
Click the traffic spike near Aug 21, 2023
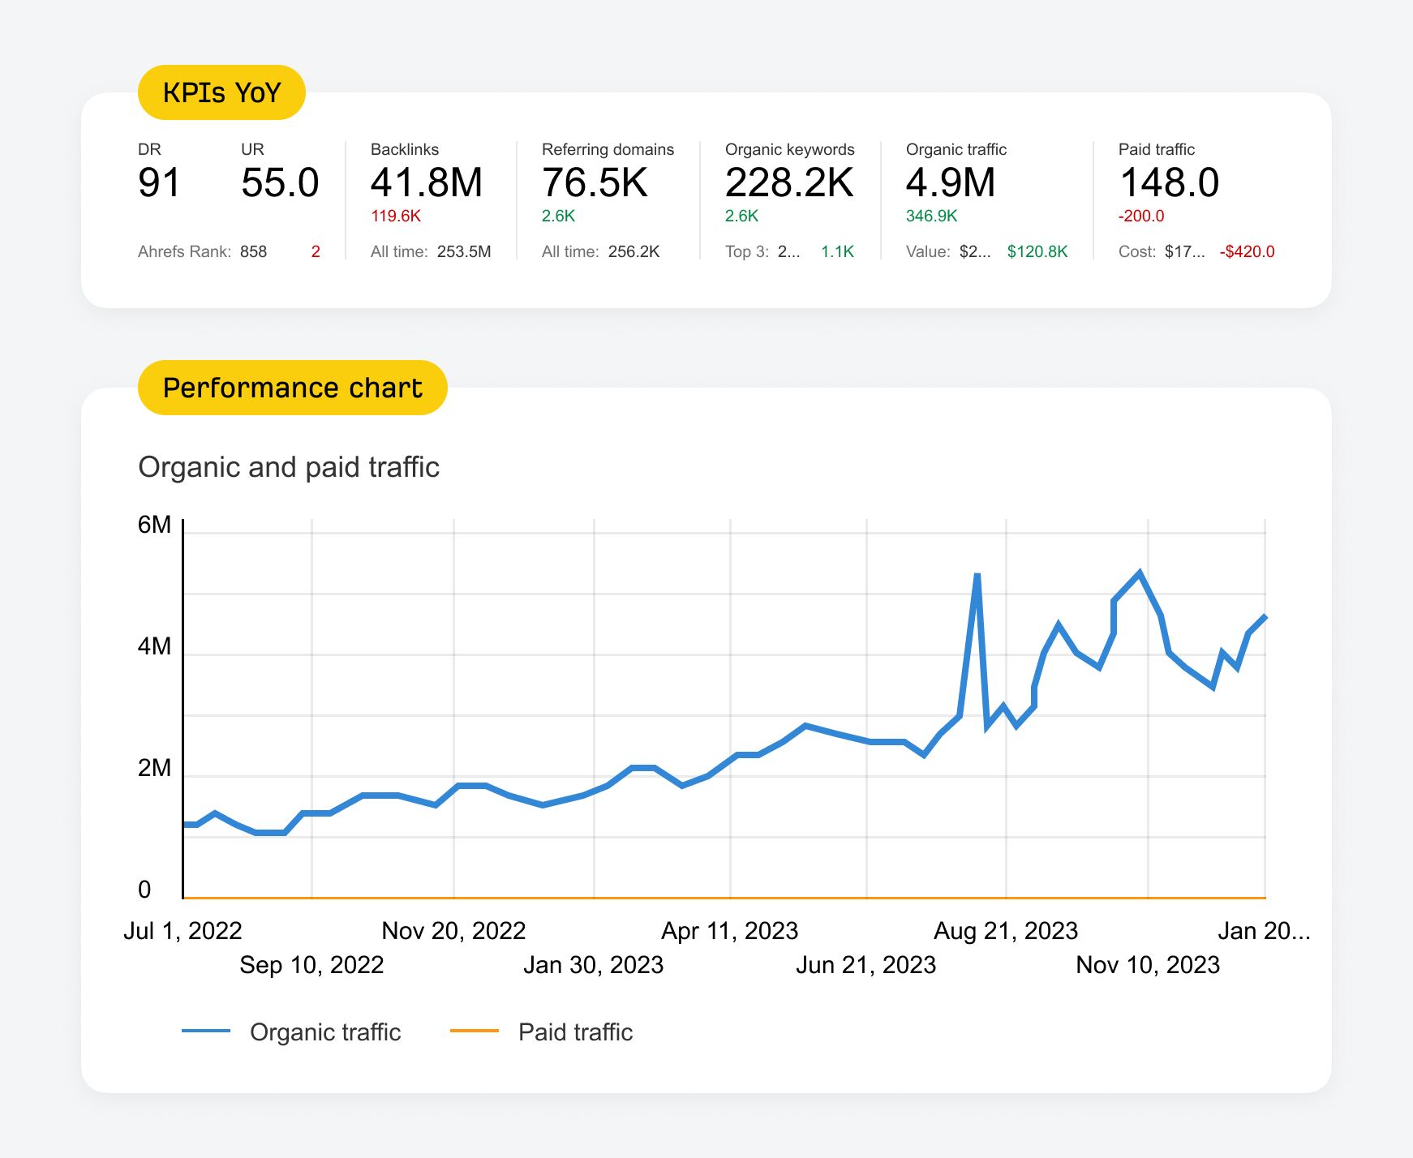click(976, 574)
